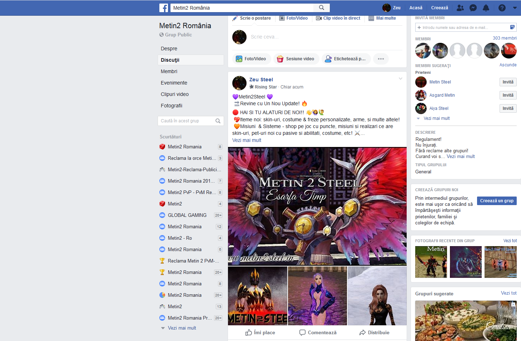Hide suggested members with Ascunde
Image resolution: width=521 pixels, height=341 pixels.
(x=508, y=65)
